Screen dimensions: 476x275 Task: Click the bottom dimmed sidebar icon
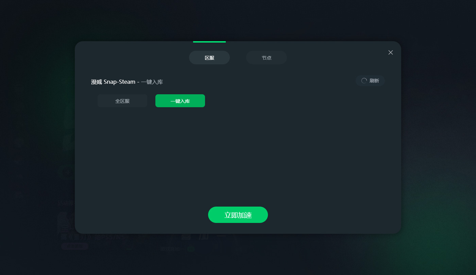pyautogui.click(x=18, y=194)
